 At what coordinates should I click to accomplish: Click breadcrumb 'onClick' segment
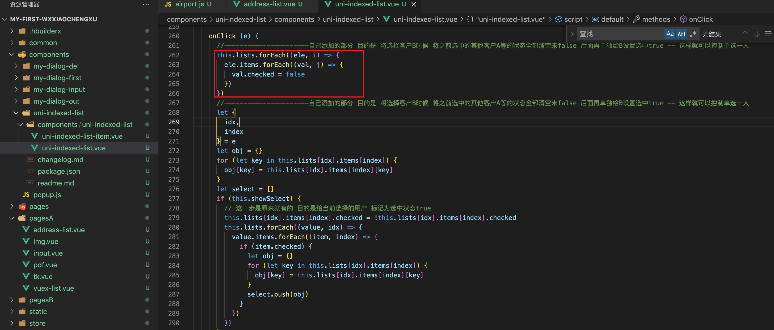[700, 19]
